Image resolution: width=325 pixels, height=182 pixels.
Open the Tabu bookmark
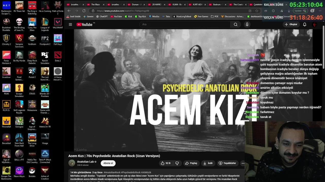pyautogui.click(x=166, y=16)
